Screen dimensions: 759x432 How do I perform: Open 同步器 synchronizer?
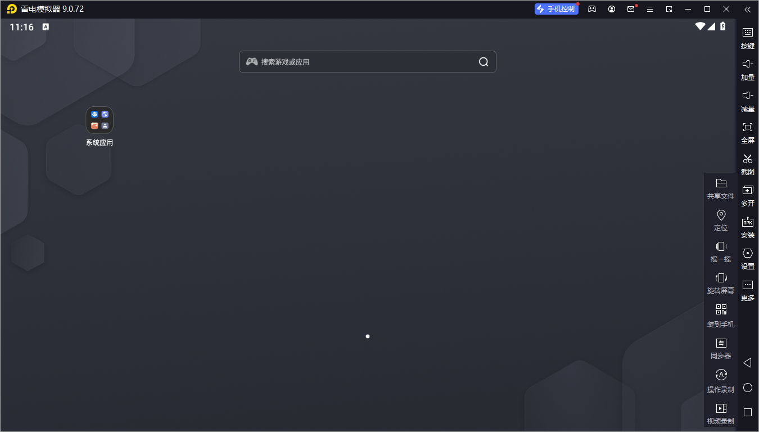pyautogui.click(x=721, y=349)
